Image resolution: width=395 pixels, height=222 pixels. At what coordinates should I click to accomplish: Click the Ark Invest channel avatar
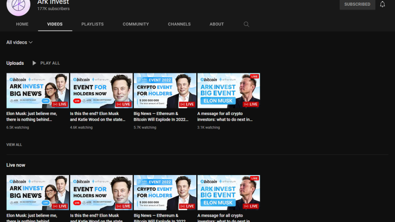(x=18, y=5)
